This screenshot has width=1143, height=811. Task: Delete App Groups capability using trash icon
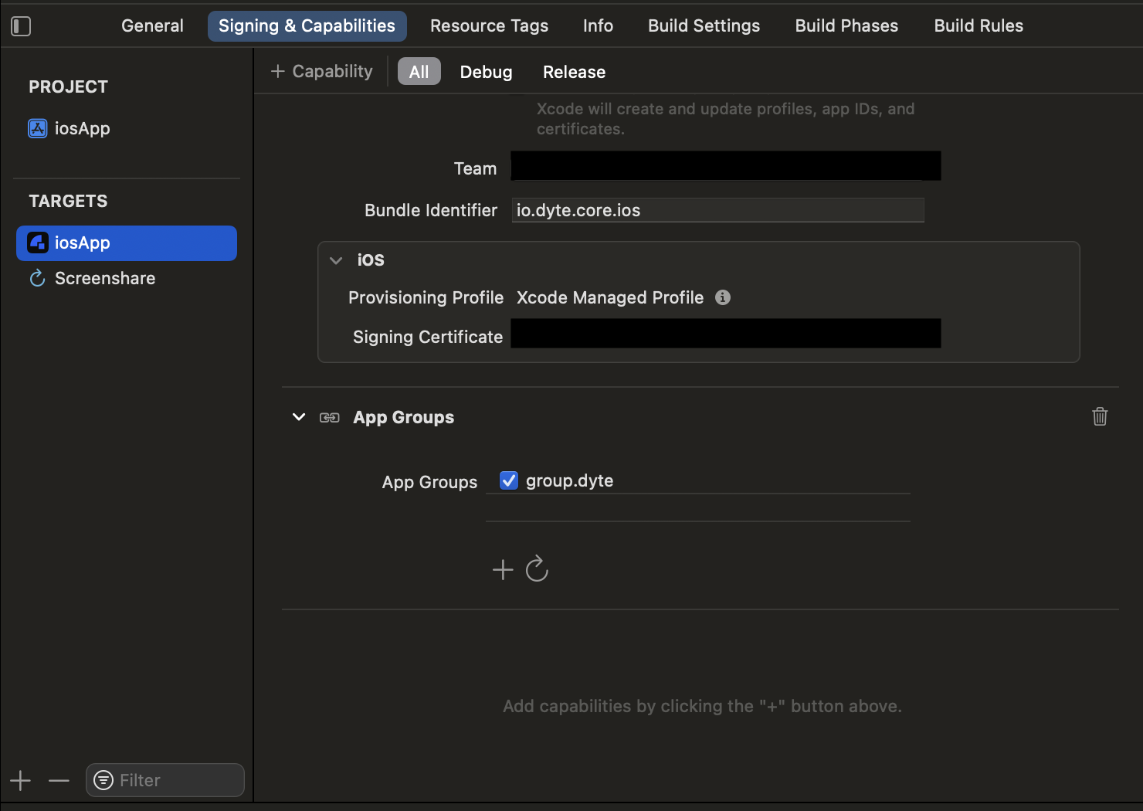[x=1100, y=416]
